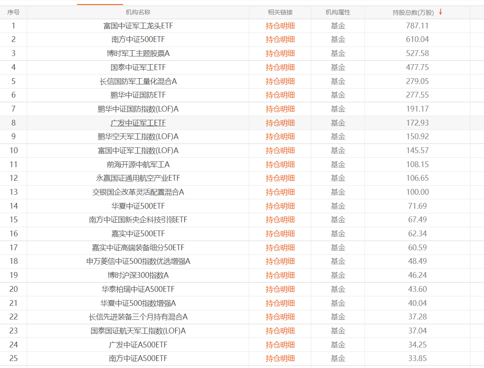This screenshot has height=368, width=484.
Task: Open 持仓明细 for 长信先进装备三个月持有混合A
Action: pos(280,317)
